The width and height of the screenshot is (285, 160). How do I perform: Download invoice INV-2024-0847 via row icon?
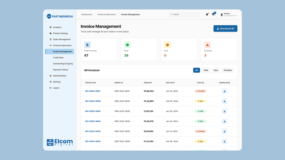click(224, 91)
